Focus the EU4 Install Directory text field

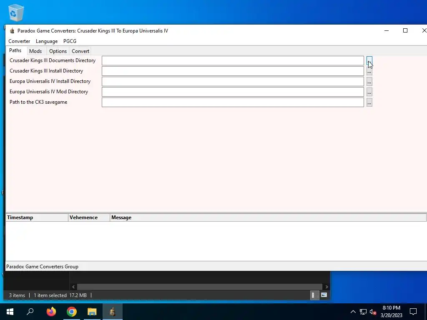pyautogui.click(x=233, y=81)
